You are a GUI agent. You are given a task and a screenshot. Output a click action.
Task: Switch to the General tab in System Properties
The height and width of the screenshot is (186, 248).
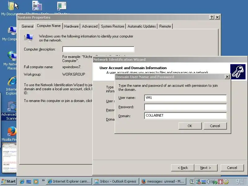[28, 26]
